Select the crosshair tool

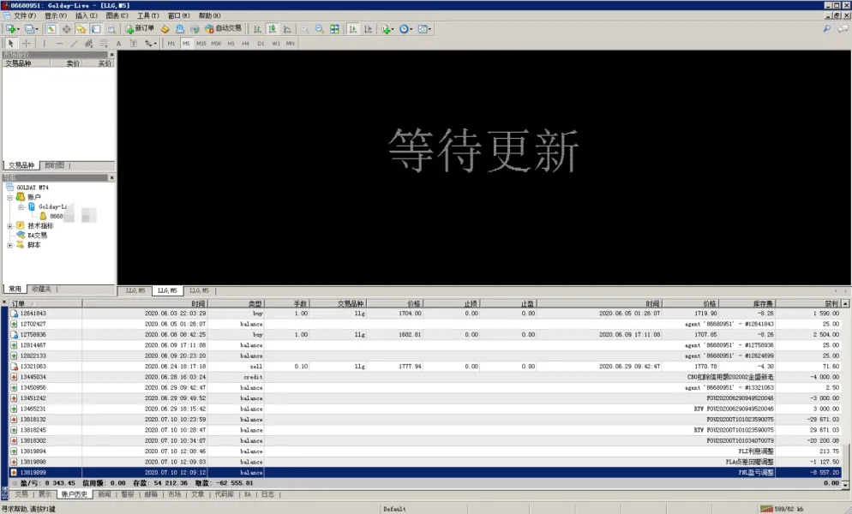26,44
